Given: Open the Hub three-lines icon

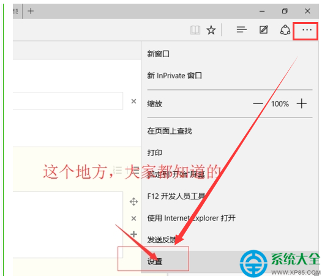Looking at the screenshot, I should pyautogui.click(x=241, y=30).
